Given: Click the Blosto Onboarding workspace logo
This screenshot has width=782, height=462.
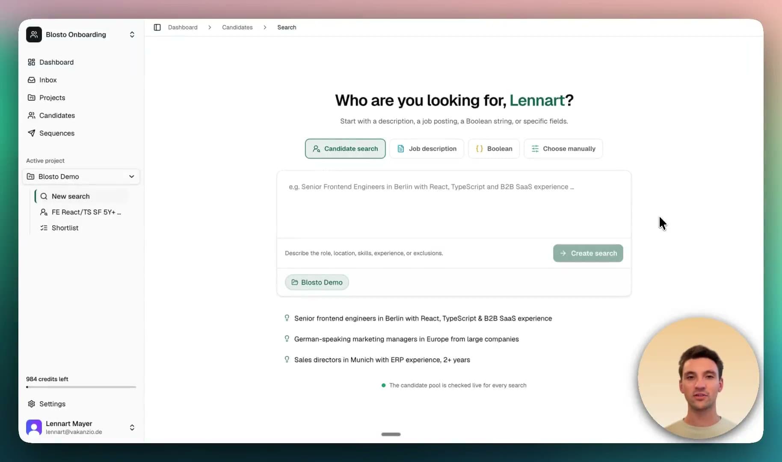Looking at the screenshot, I should (34, 35).
